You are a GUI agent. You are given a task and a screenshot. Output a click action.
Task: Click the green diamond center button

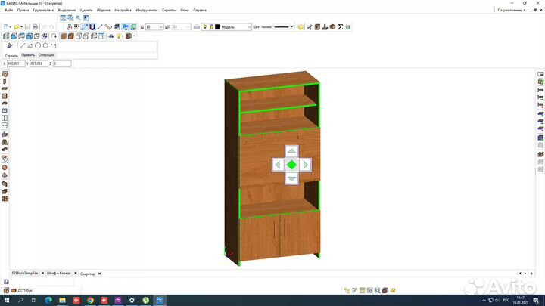(291, 164)
